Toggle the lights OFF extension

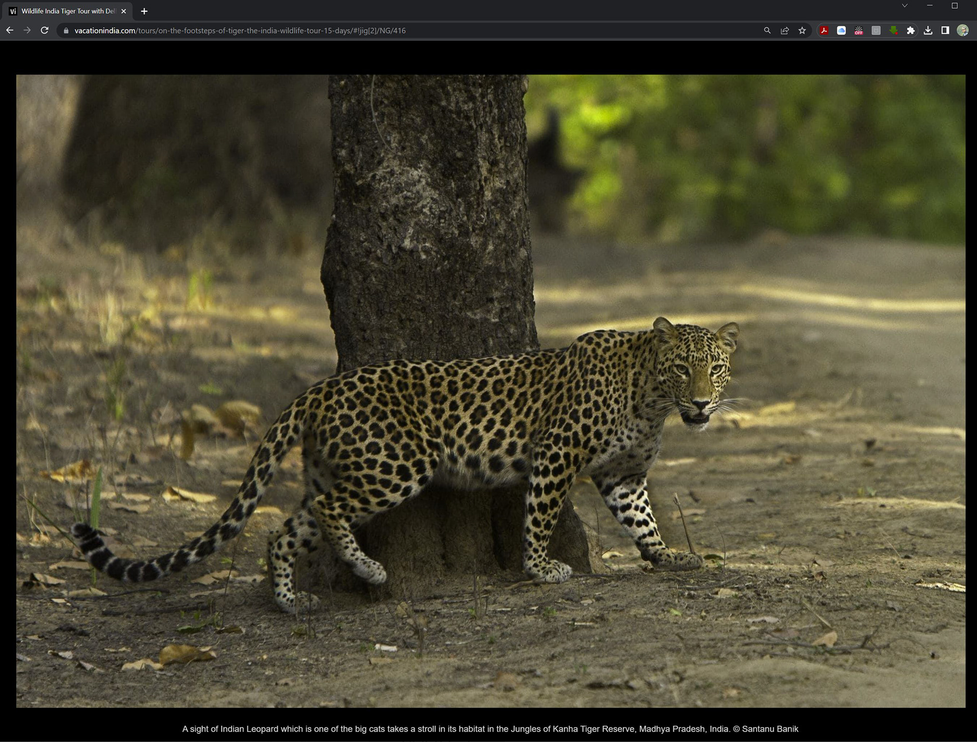click(858, 31)
